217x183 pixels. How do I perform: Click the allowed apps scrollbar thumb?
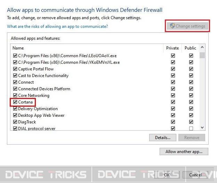point(202,55)
